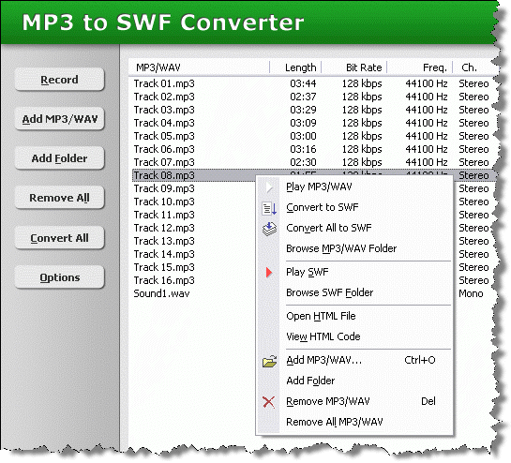Select Track 04.mp3 in file list
Screen dimensions: 511x463
coord(164,123)
